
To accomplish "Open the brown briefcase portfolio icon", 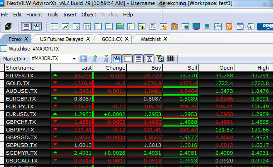I will click(174, 27).
